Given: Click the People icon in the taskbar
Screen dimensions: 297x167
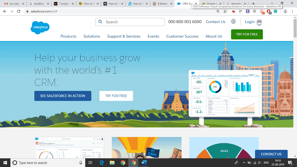Looking at the screenshot, I should tap(236, 163).
